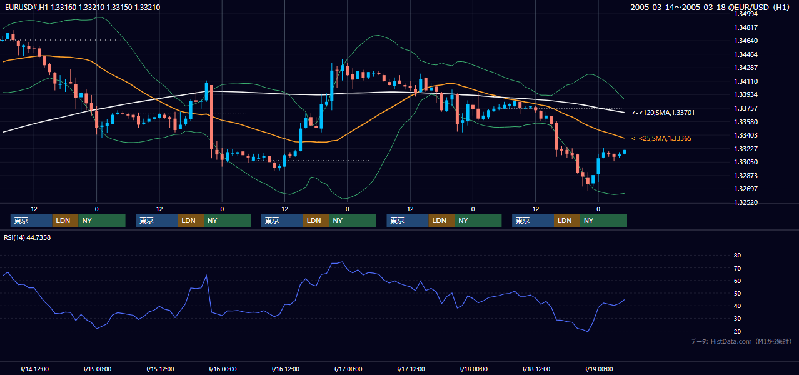The width and height of the screenshot is (799, 375).
Task: Select the RSI(14) 44.7358 indicator label
Action: (27, 237)
